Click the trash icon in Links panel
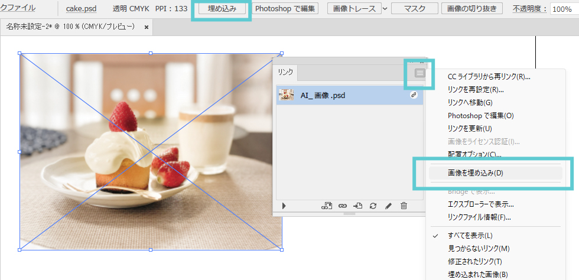Viewport: 579px width, 280px height. 404,206
